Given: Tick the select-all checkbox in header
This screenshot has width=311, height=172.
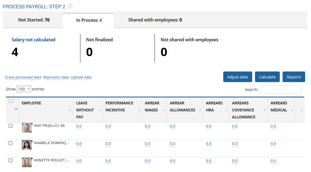Looking at the screenshot, I should [x=11, y=101].
